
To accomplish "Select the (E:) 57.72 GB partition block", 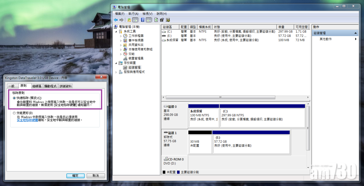I will click(x=251, y=144).
